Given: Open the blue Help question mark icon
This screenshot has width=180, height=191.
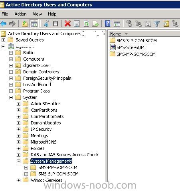Looking at the screenshot, I should pyautogui.click(x=107, y=24).
